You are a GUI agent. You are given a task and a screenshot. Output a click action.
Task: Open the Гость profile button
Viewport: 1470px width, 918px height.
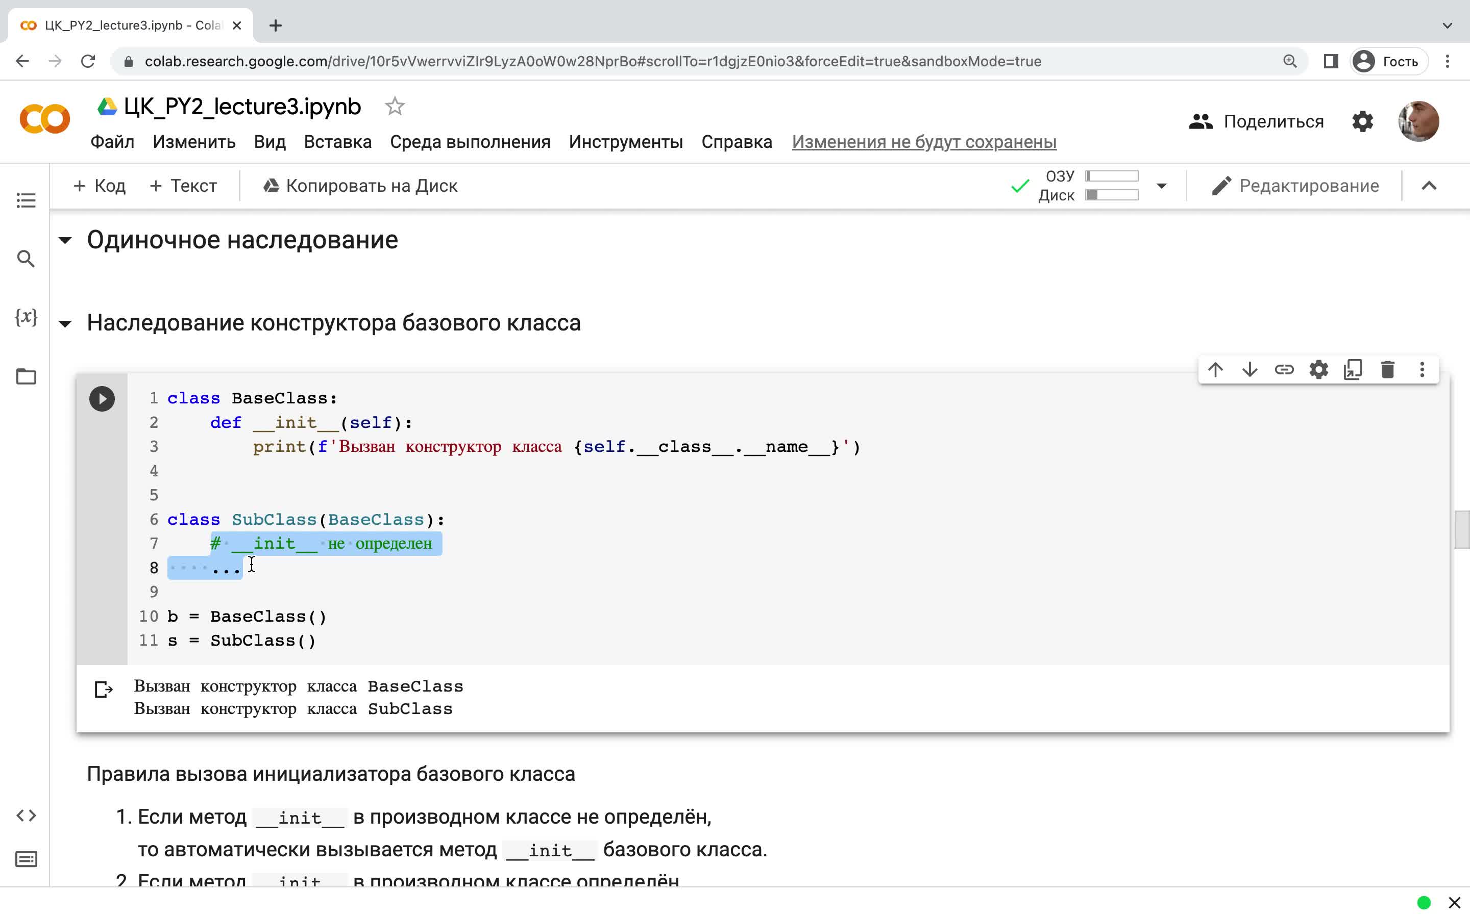pyautogui.click(x=1389, y=61)
